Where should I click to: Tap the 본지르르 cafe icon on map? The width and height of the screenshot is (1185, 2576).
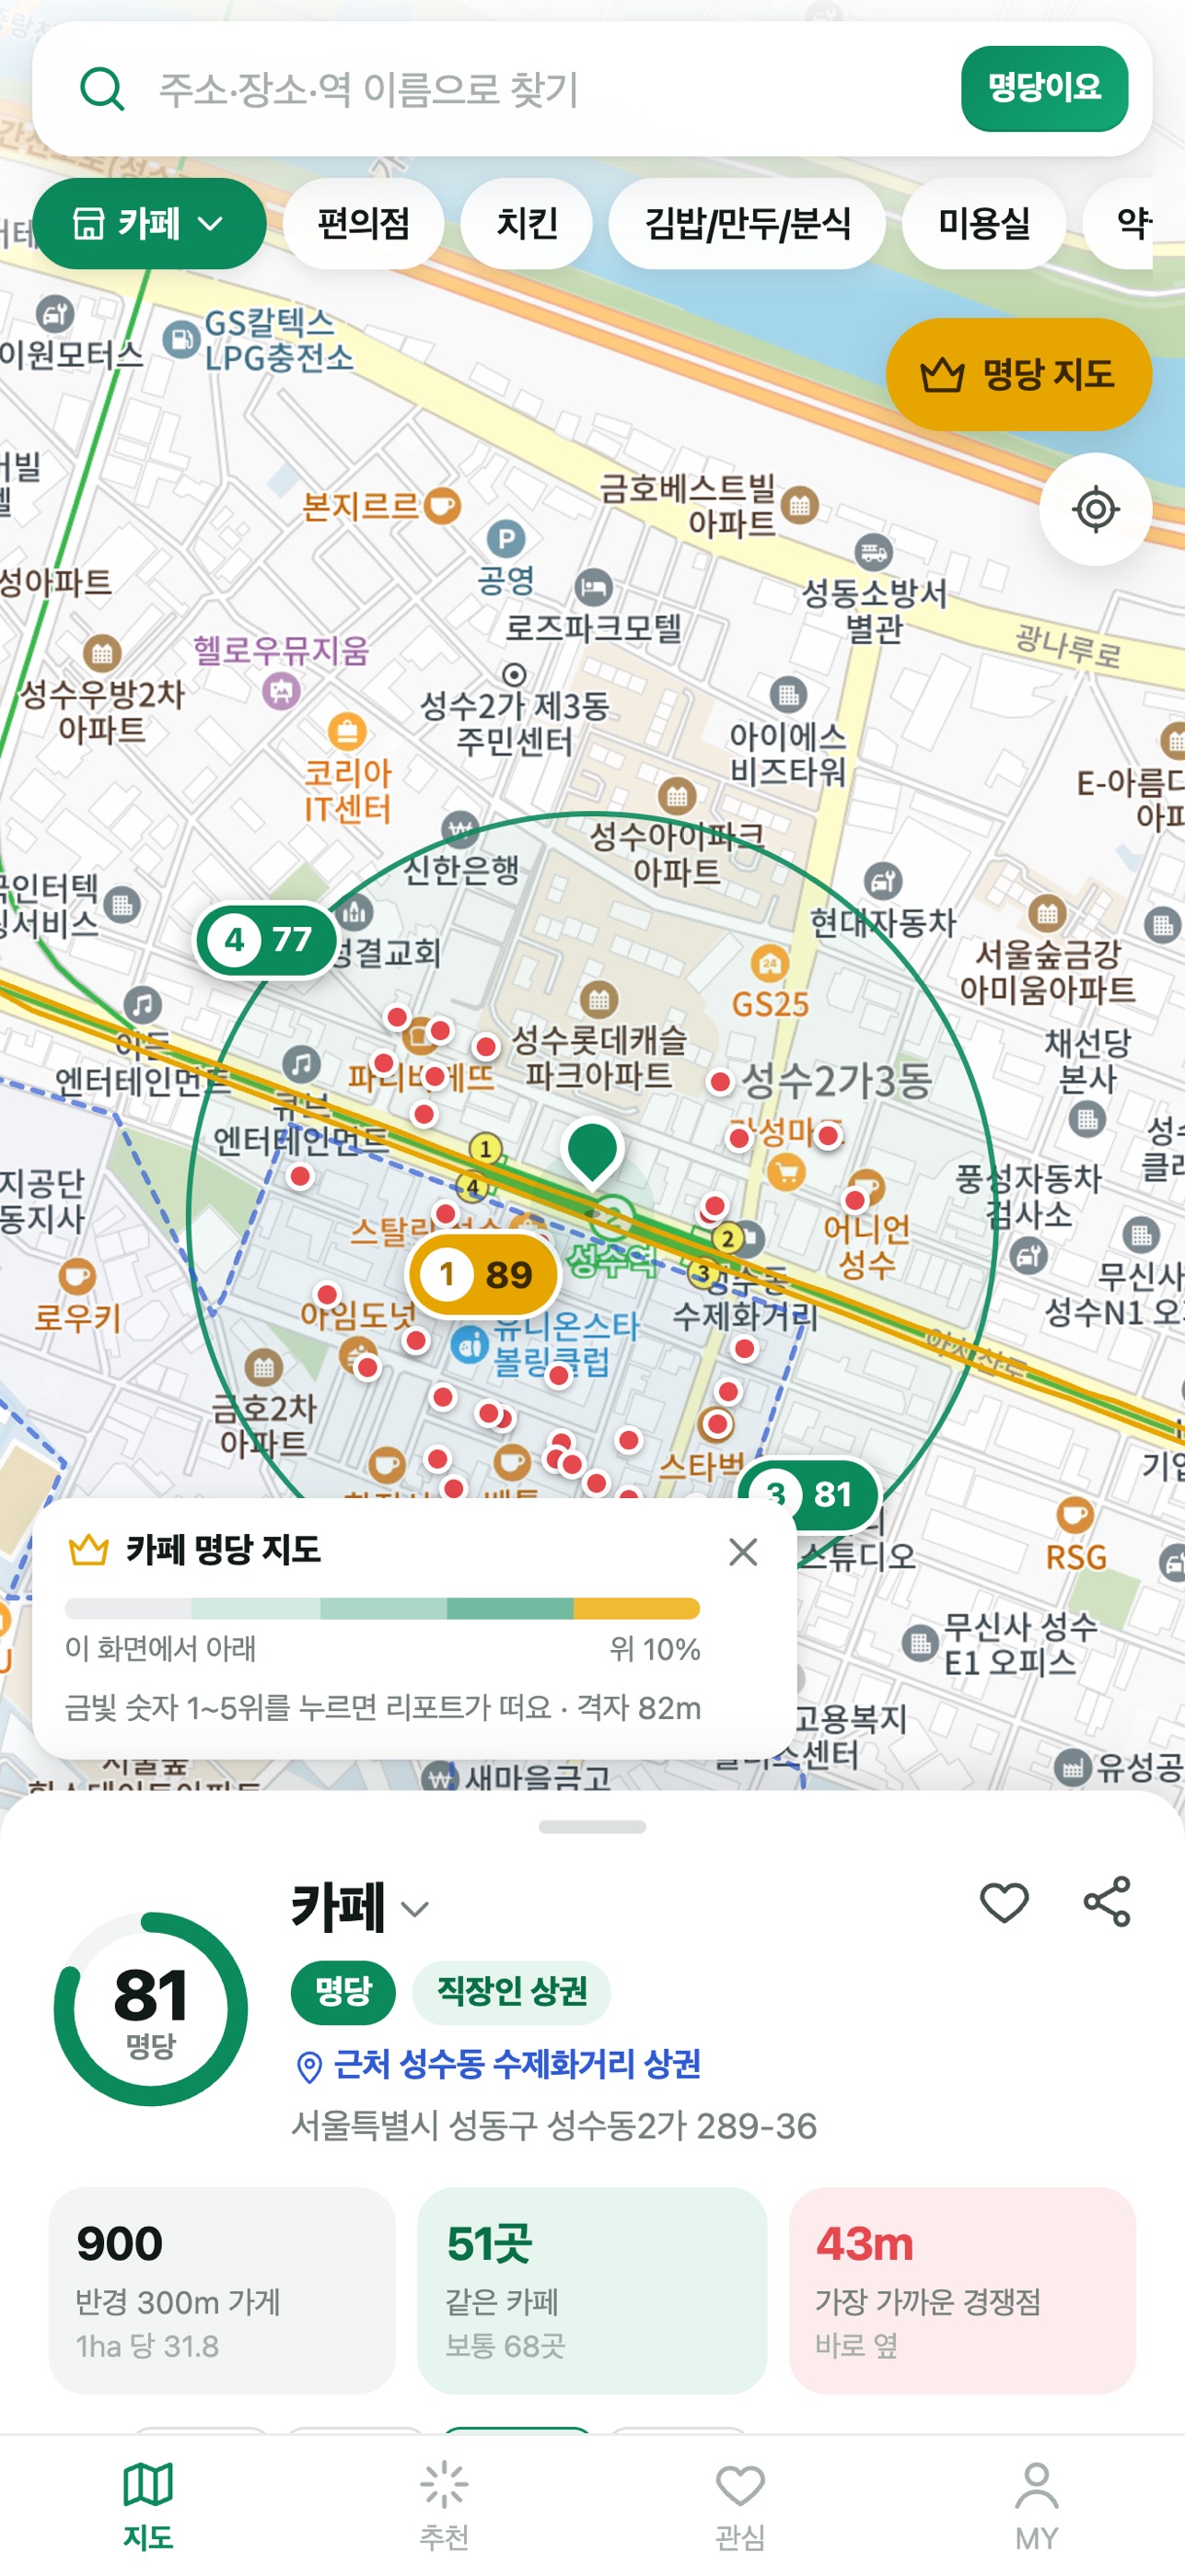click(442, 505)
